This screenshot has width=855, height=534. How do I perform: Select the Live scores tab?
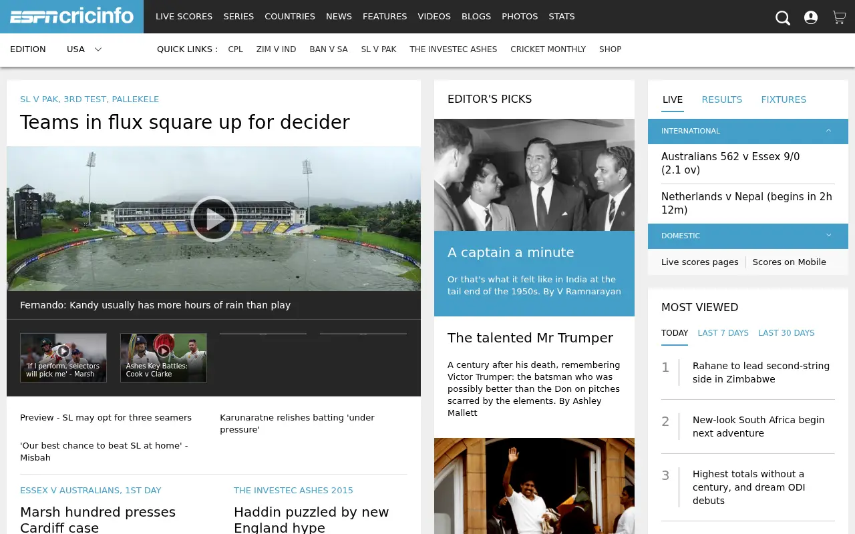(673, 99)
